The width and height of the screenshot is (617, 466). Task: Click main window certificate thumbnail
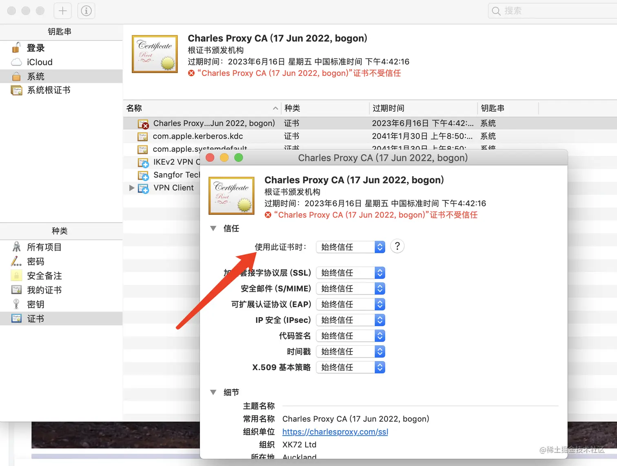[155, 54]
